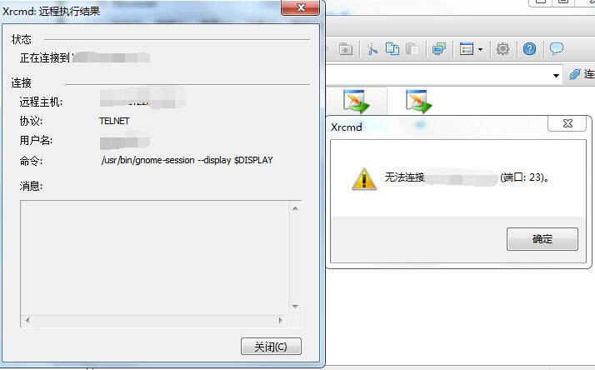Click the connect plug button beside address bar
The height and width of the screenshot is (370, 595).
click(x=582, y=74)
